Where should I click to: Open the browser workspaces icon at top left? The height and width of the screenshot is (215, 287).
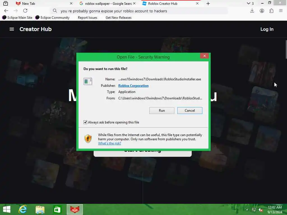point(6,3)
